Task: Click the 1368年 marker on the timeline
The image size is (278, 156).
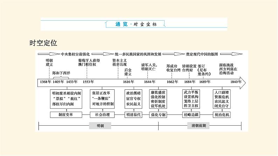Action: click(46, 82)
